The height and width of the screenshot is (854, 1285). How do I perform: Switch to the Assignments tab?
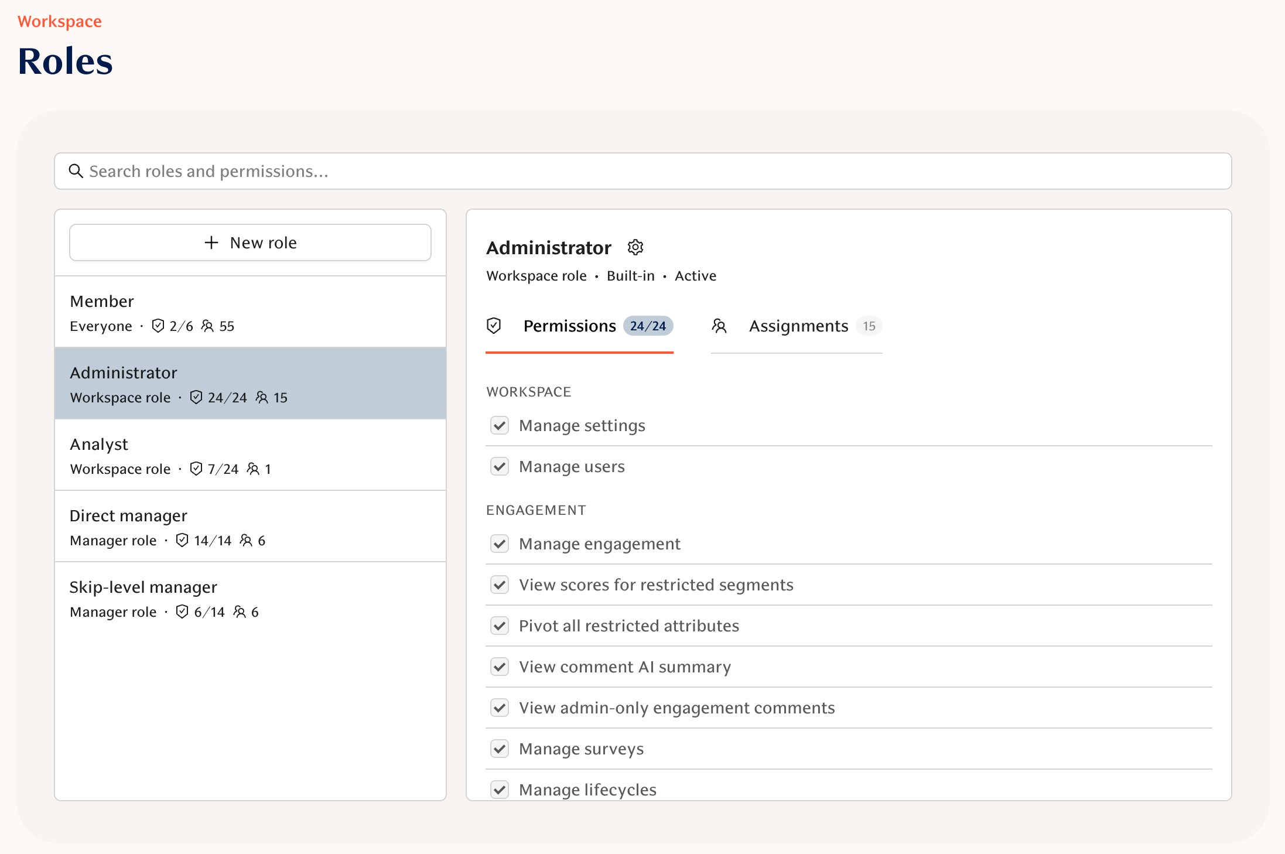pos(797,326)
